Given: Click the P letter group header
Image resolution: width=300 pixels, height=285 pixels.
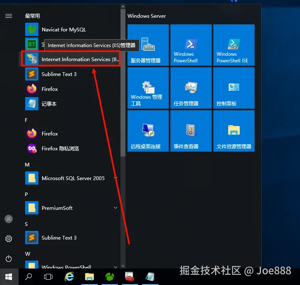Looking at the screenshot, I should [26, 195].
